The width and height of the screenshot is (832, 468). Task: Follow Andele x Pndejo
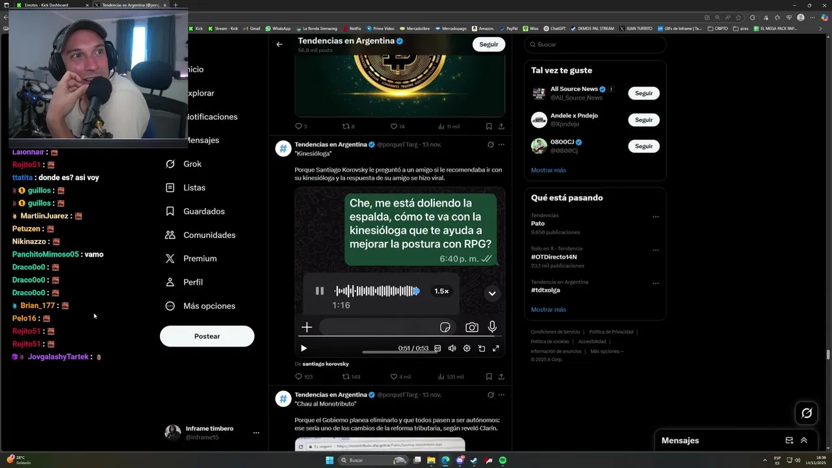(644, 120)
